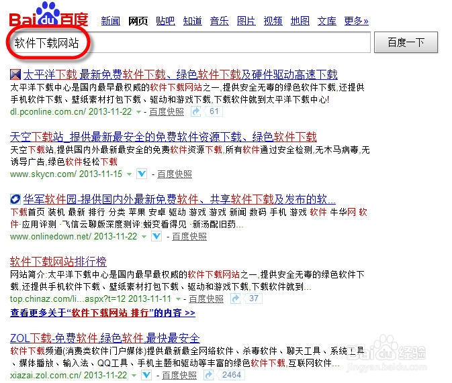Open 百度快照 for the ZOL result

[179, 375]
